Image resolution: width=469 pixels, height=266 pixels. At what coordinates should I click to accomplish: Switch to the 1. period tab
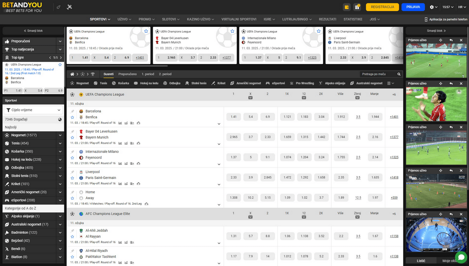tap(148, 74)
